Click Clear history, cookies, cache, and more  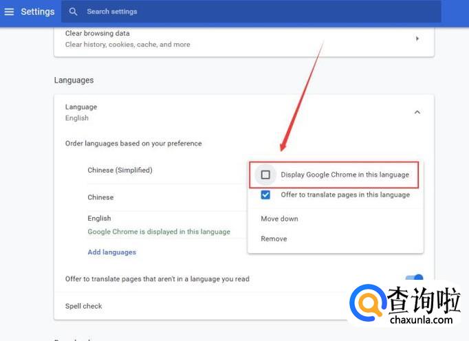[x=128, y=45]
